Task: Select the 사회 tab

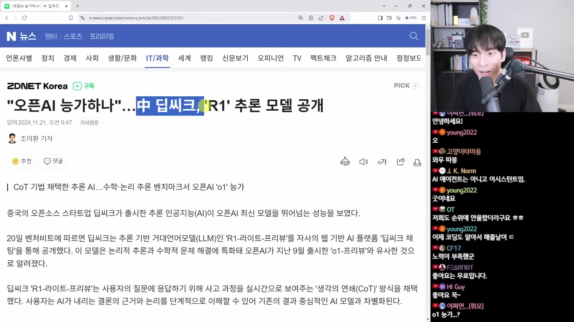Action: pos(92,58)
